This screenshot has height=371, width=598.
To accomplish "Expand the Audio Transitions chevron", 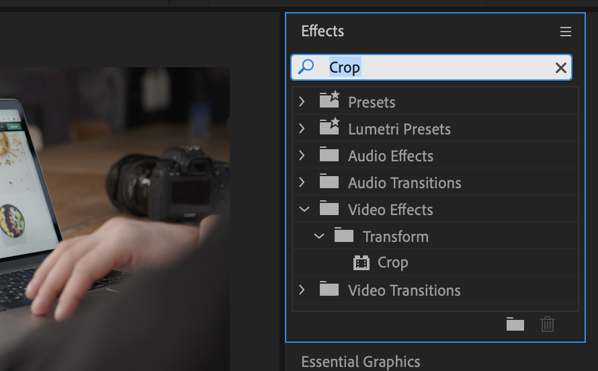I will click(302, 182).
